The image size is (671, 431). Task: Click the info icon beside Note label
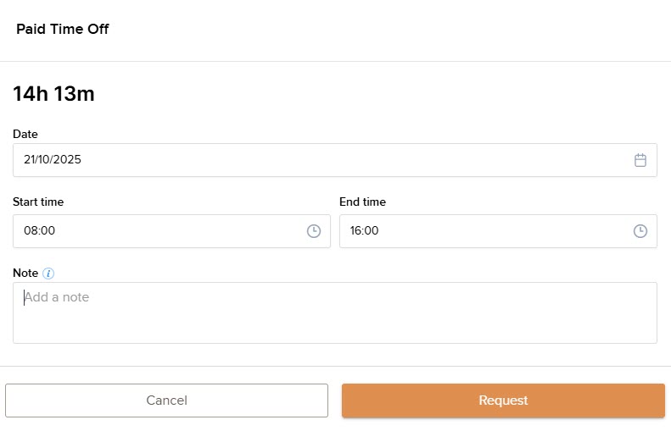click(x=48, y=274)
